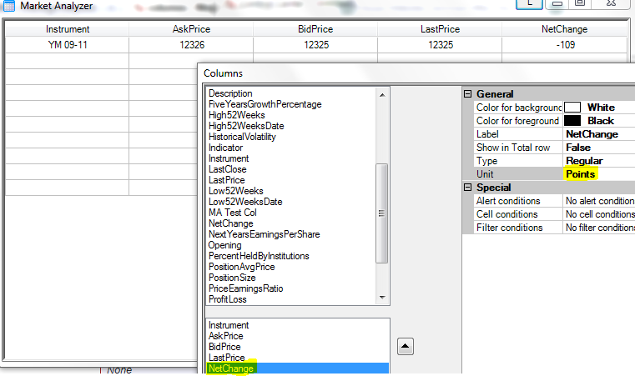
Task: Select AskPrice in the applied columns list
Action: click(225, 336)
